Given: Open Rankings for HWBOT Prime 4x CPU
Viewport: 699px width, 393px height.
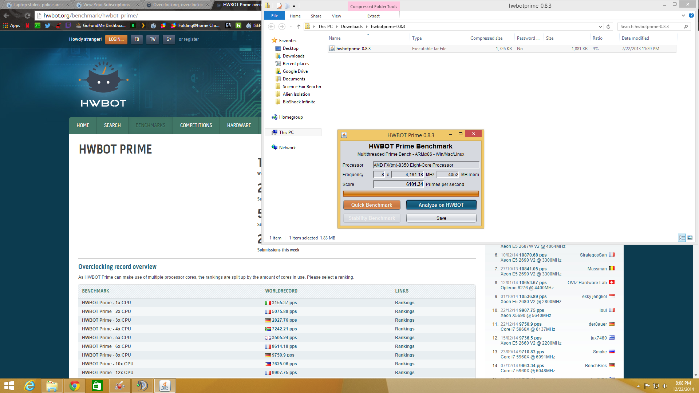Looking at the screenshot, I should (405, 329).
